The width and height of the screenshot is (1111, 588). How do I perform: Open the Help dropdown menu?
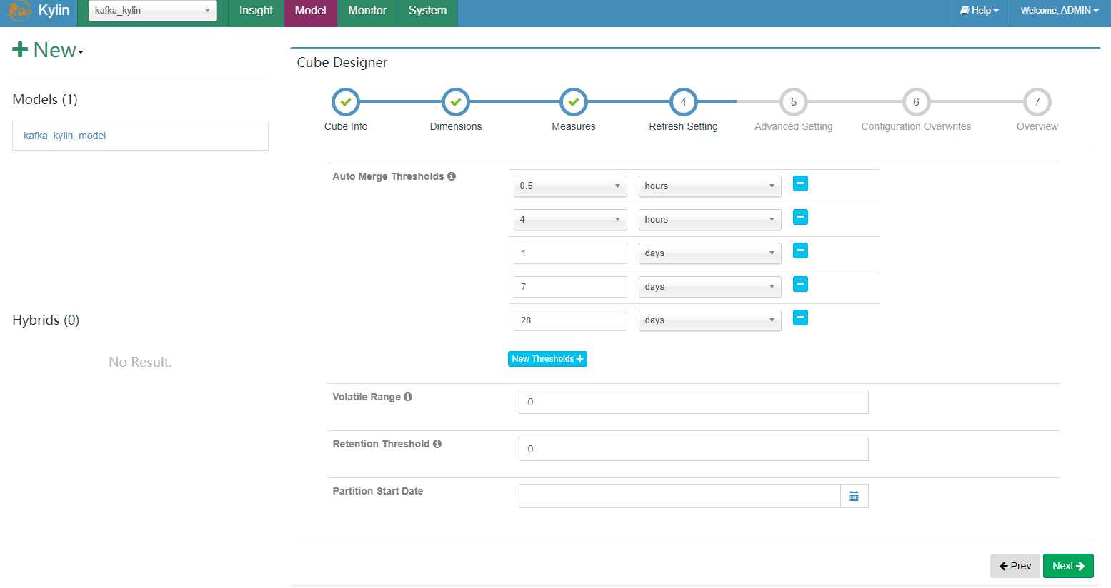[x=980, y=11]
